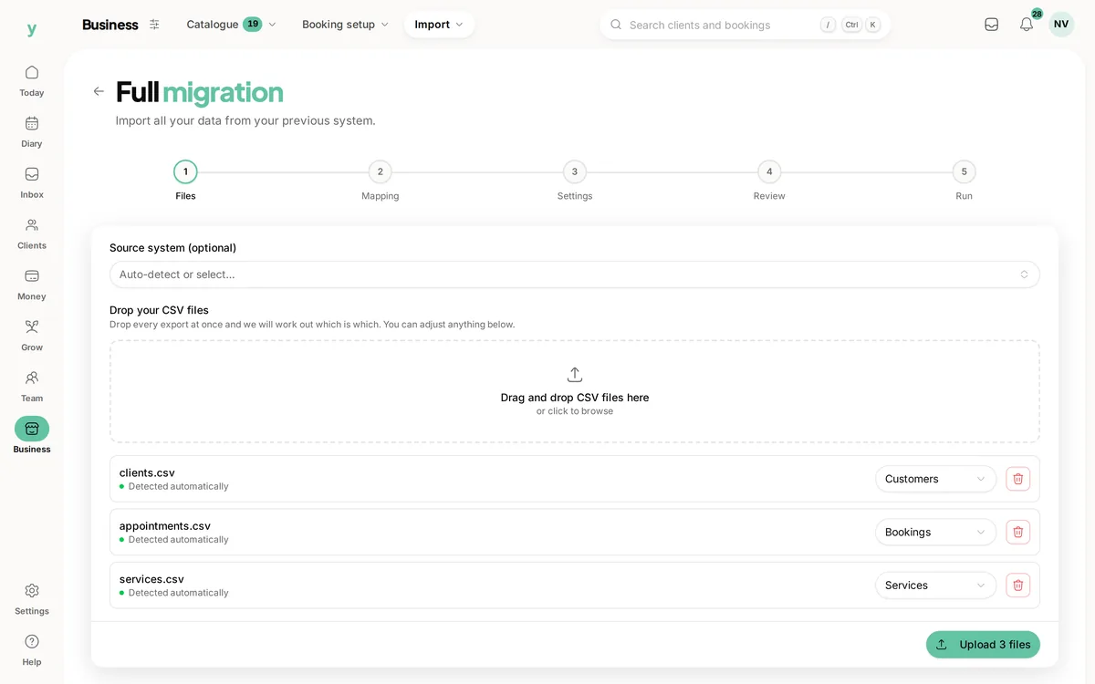
Task: Click the clients.csv file name
Action: (x=147, y=472)
